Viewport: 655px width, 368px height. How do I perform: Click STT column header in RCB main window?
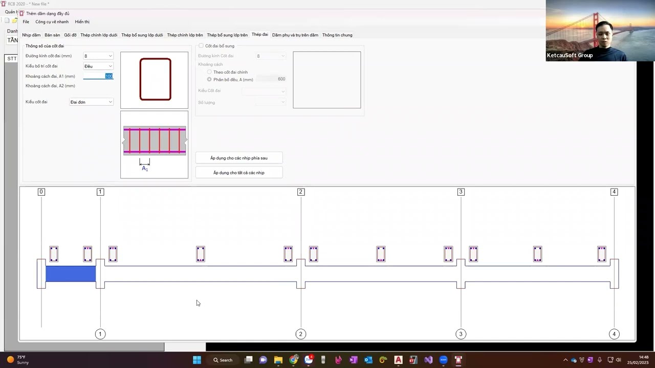coord(12,58)
